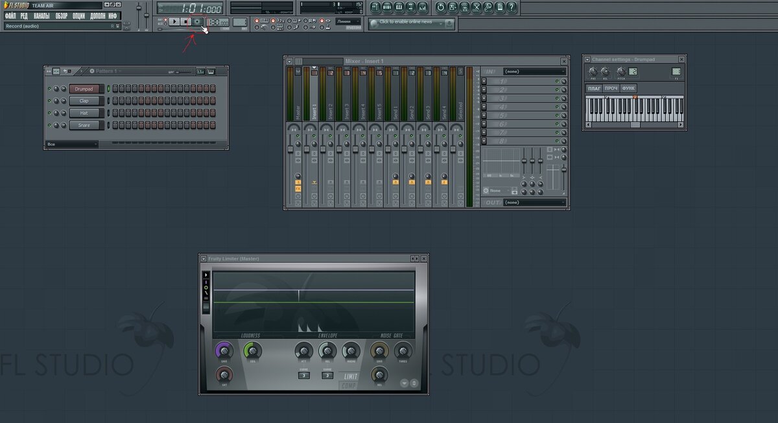Toggle the enable LED of mixer effect slot 1
The width and height of the screenshot is (778, 423).
[x=557, y=81]
